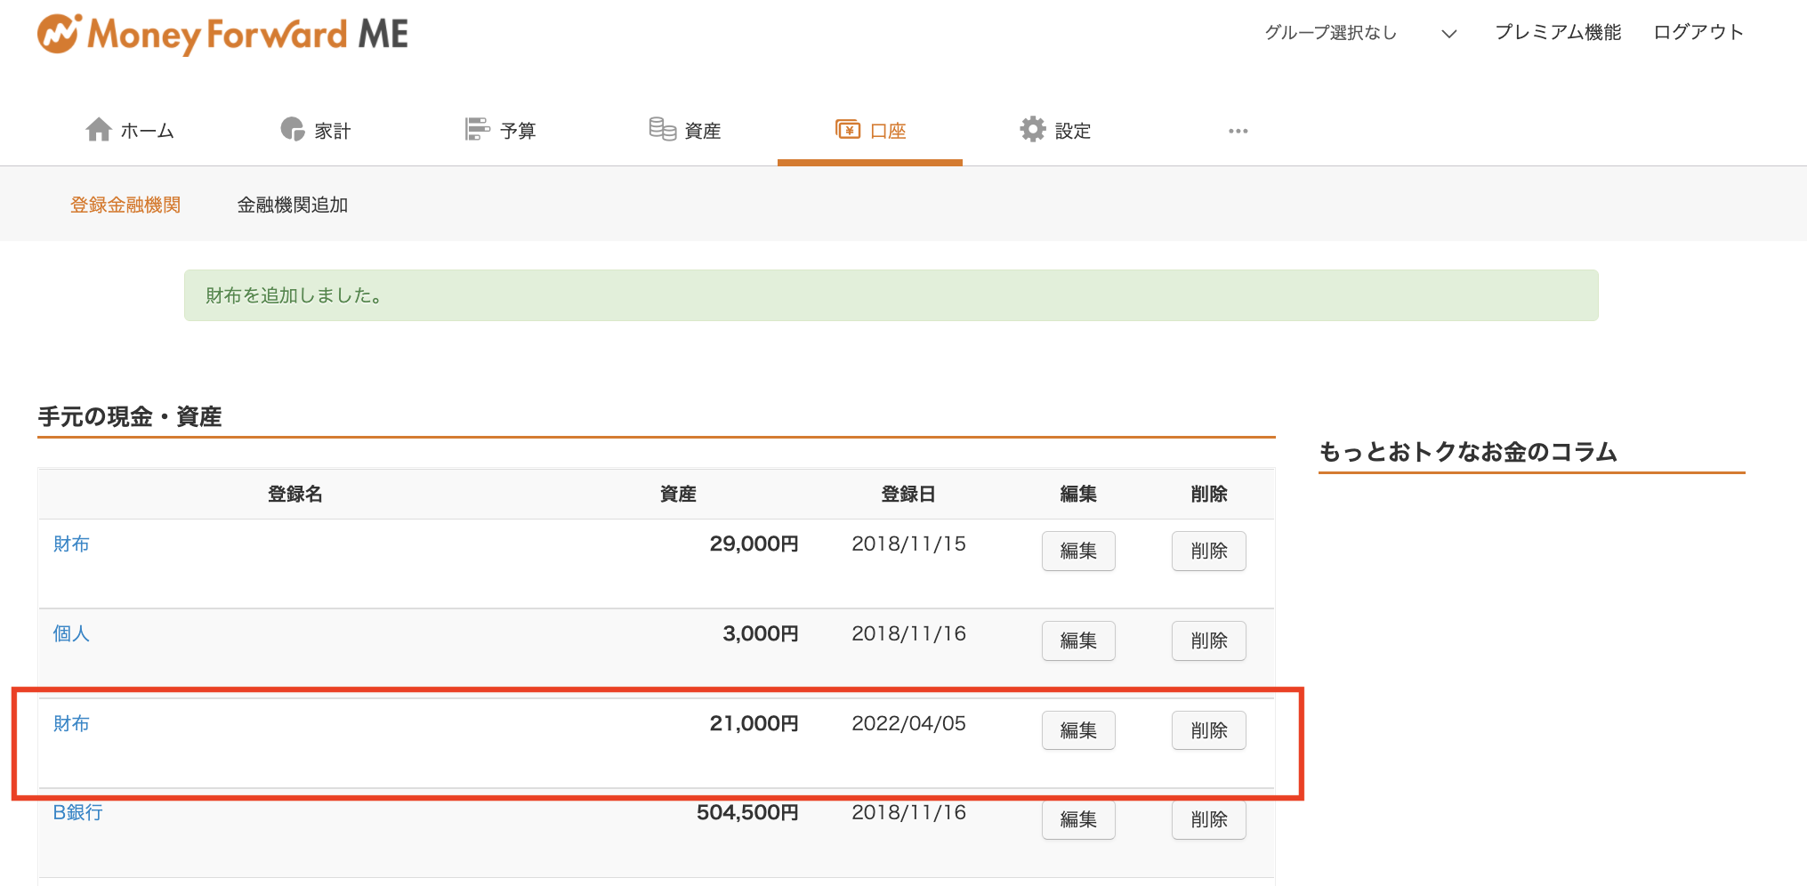The image size is (1807, 886).
Task: Select the 登録金融機関 tab
Action: pos(125,205)
